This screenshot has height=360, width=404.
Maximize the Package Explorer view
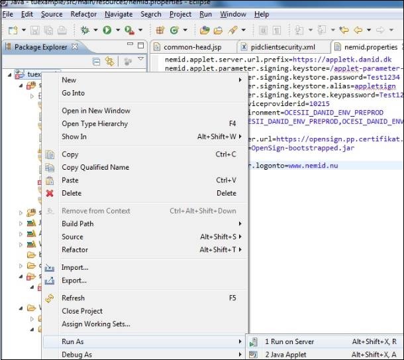pyautogui.click(x=140, y=45)
